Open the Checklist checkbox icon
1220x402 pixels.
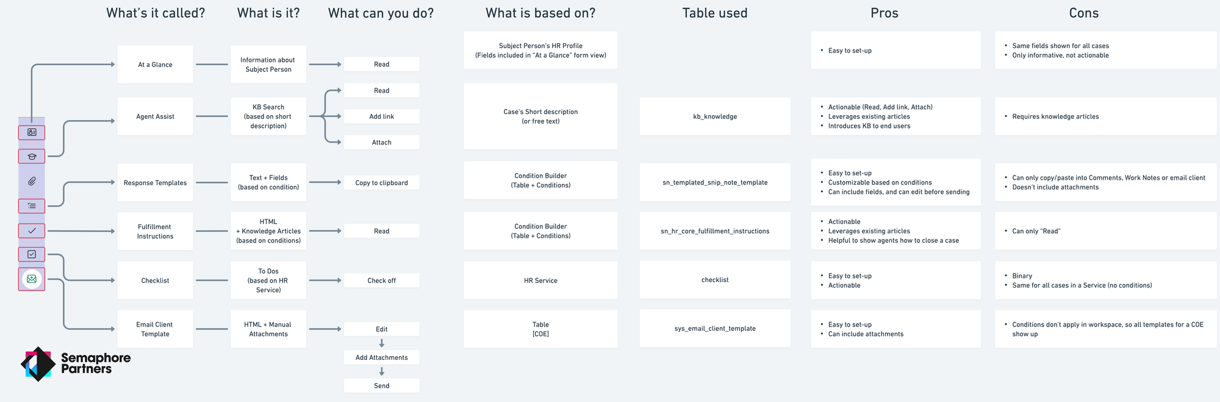coord(32,254)
